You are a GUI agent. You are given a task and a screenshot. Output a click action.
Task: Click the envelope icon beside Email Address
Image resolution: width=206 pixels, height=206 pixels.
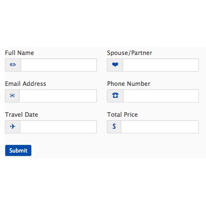[12, 96]
